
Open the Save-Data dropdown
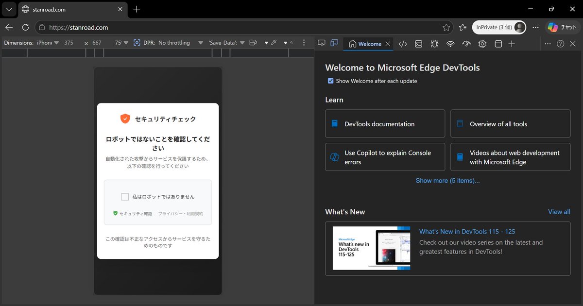pos(226,43)
